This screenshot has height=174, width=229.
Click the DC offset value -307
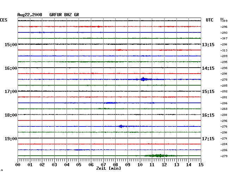[224, 38]
